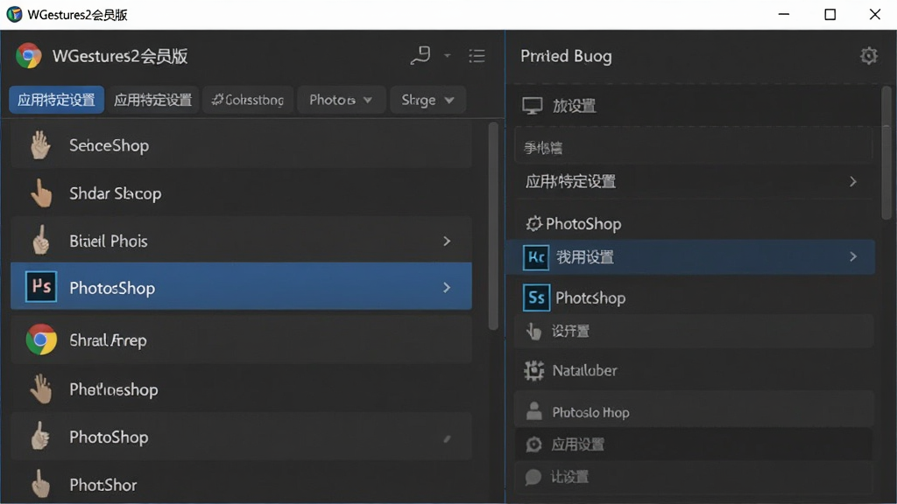Click the Chrome icon beside Shral Arrep
The width and height of the screenshot is (897, 504).
[41, 339]
